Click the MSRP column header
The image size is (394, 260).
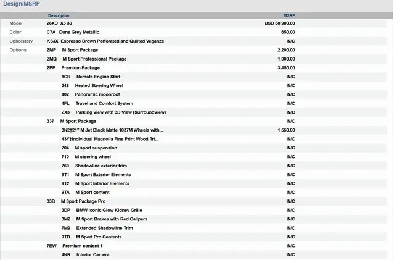289,15
